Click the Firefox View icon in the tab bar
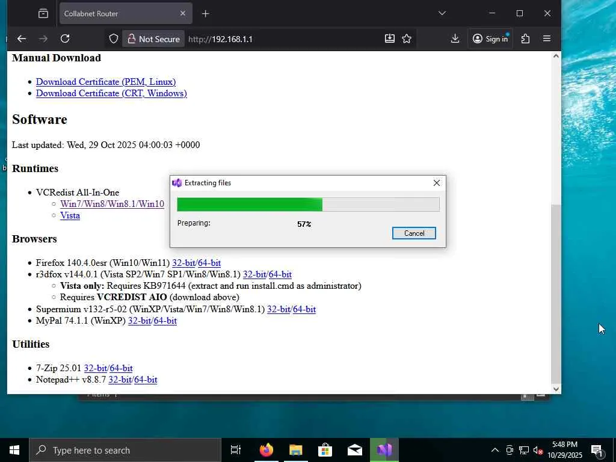 pyautogui.click(x=43, y=13)
